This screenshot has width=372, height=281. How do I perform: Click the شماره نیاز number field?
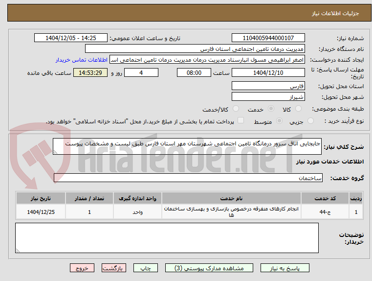click(268, 38)
